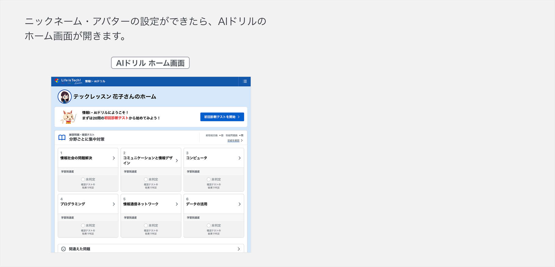Image resolution: width=555 pixels, height=267 pixels.
Task: Click the 取組問題数 stat
Action: click(235, 135)
